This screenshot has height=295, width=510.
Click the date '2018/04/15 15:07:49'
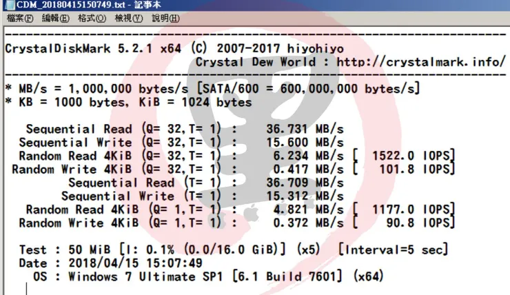[135, 263]
